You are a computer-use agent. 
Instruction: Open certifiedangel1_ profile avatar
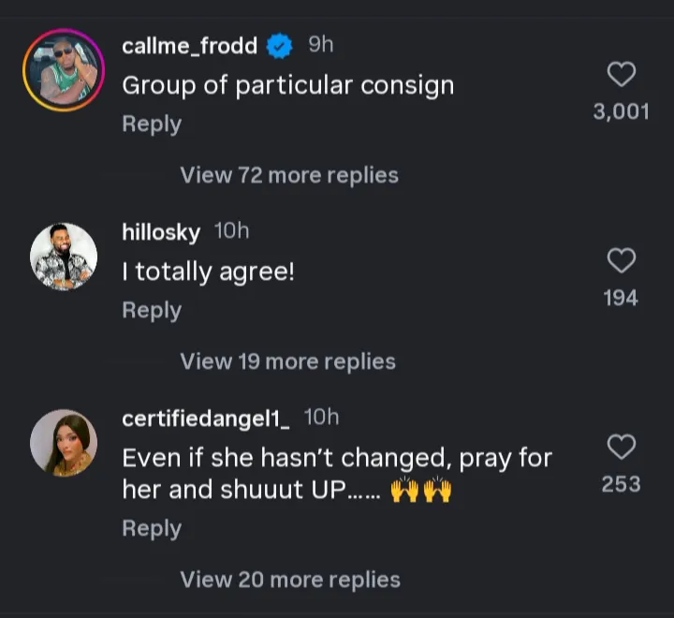(64, 443)
